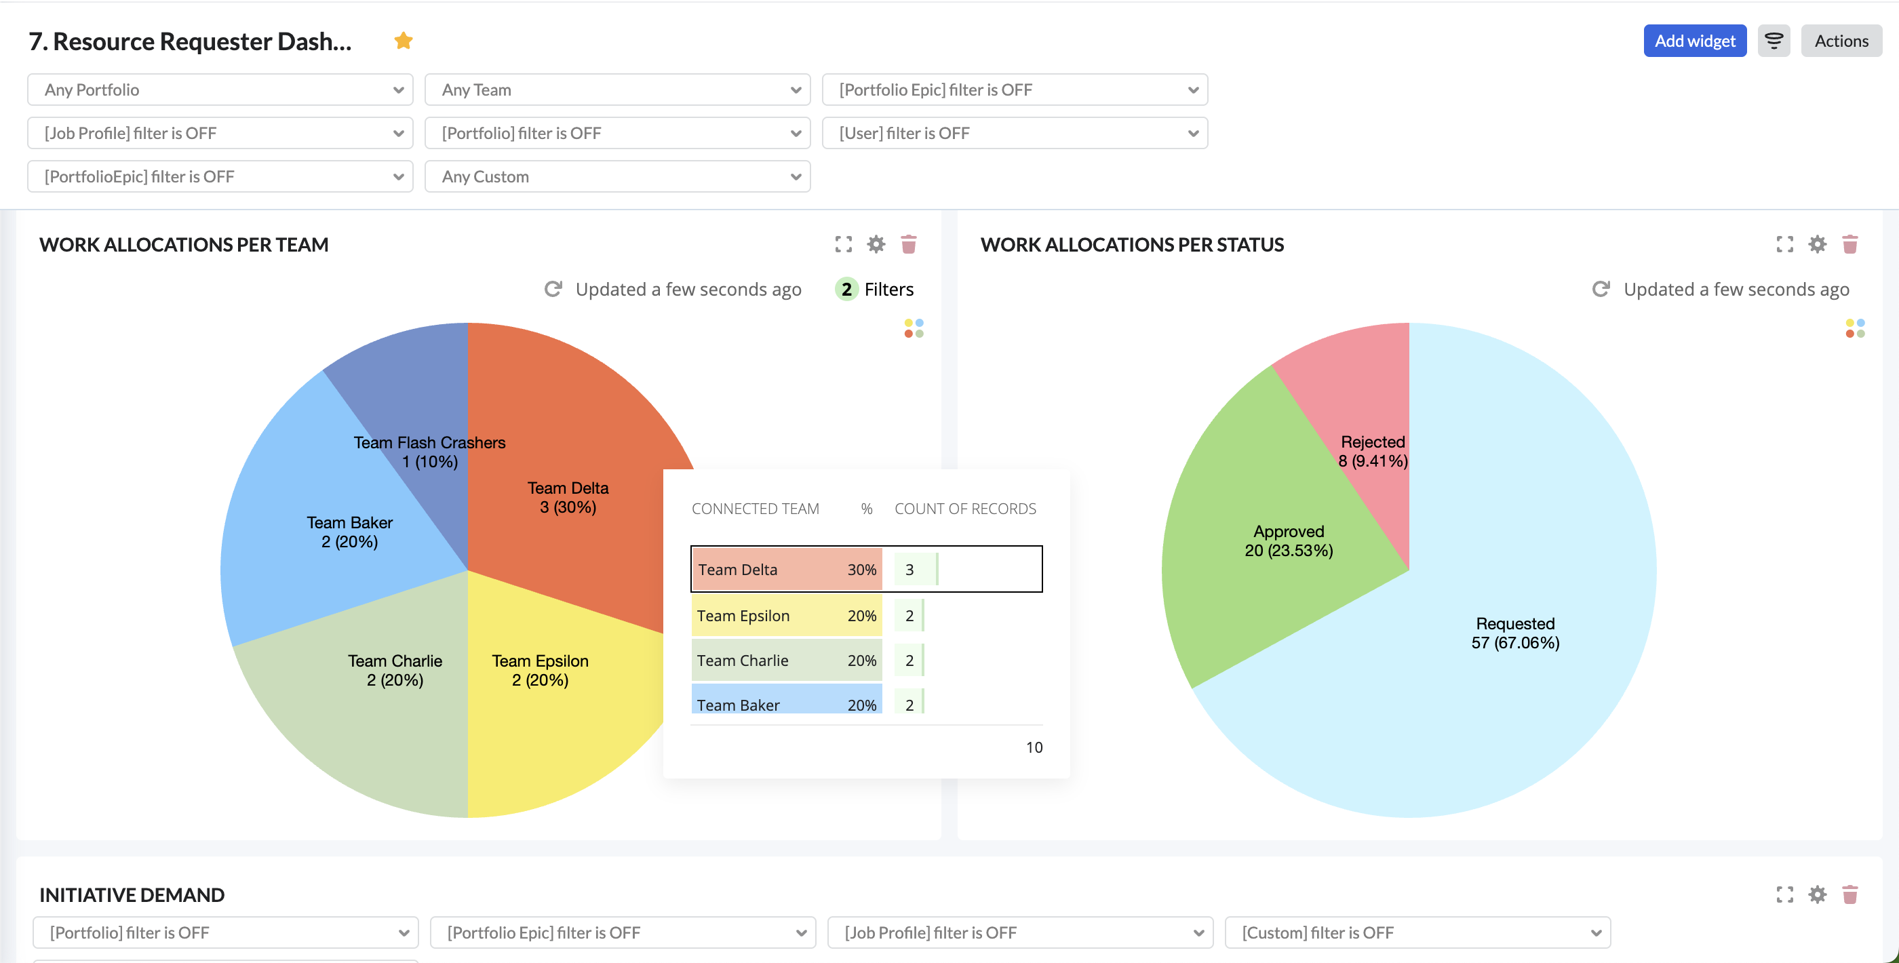Delete the Work Allocations Per Team widget

tap(908, 244)
